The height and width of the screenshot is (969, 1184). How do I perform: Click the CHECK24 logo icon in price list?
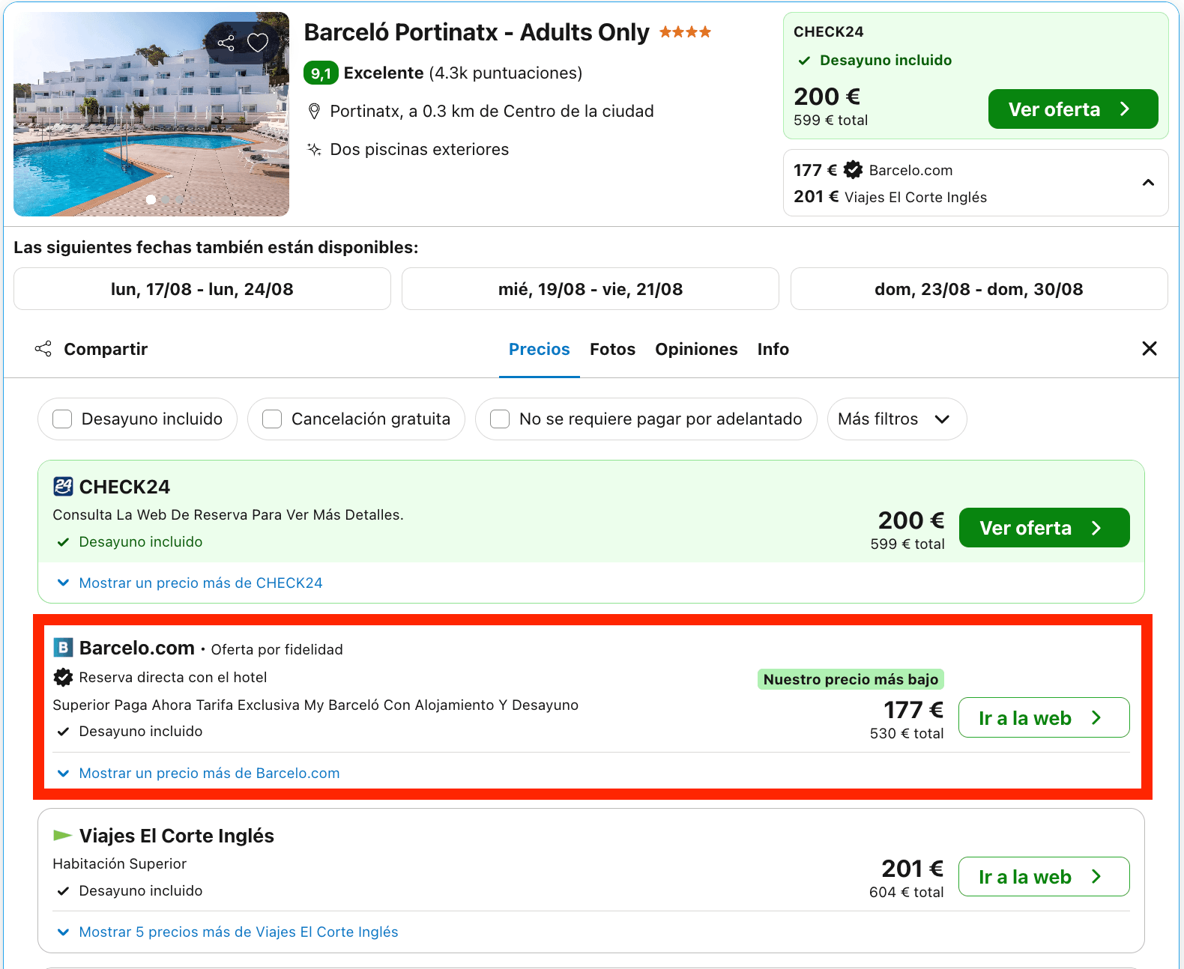click(63, 487)
